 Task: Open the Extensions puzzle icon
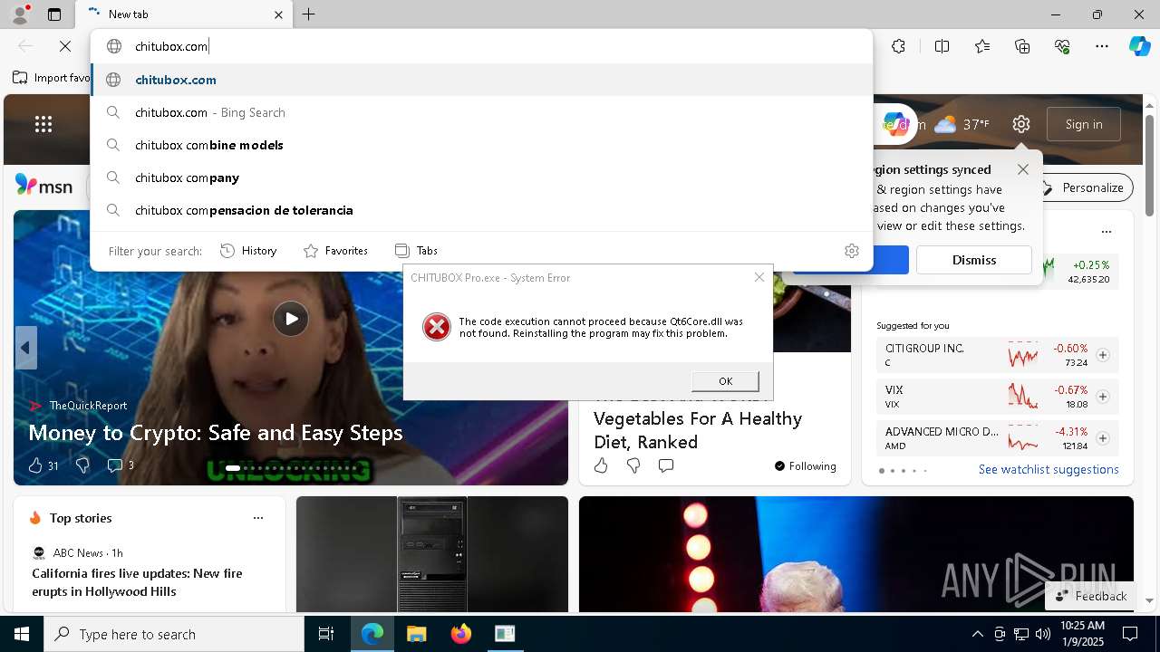click(x=898, y=46)
